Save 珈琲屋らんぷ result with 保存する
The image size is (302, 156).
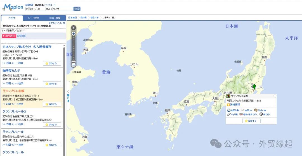[52, 84]
